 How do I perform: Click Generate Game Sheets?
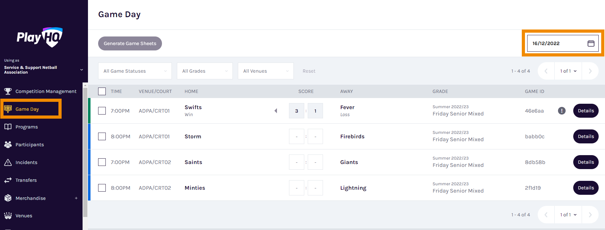[130, 43]
